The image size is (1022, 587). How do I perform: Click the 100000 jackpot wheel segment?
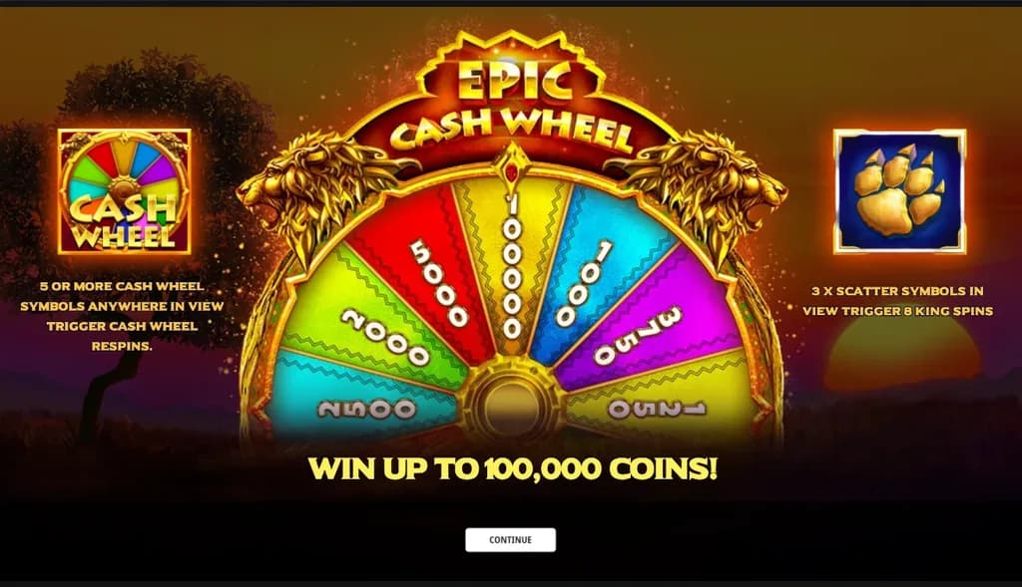pos(512,267)
